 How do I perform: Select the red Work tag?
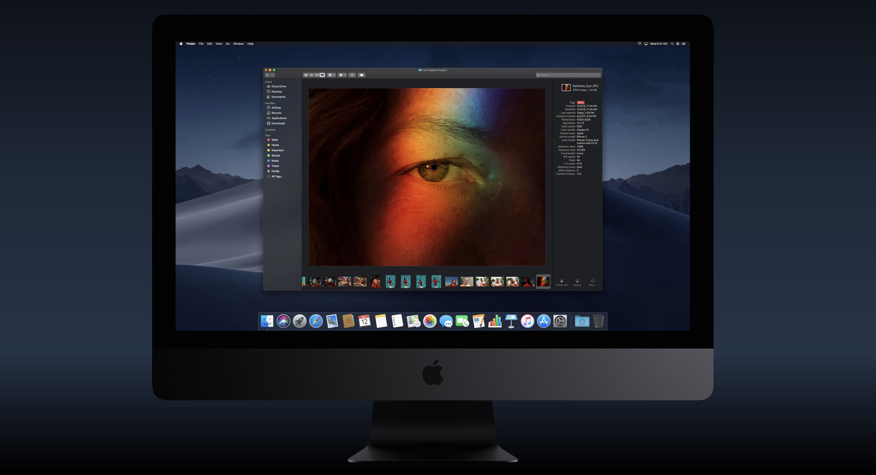click(274, 140)
